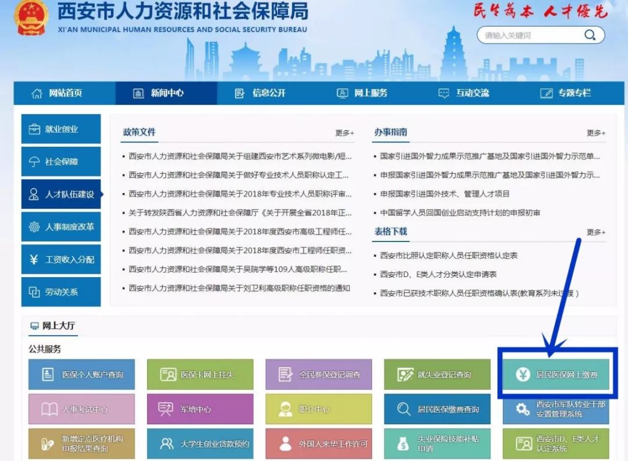Screen dimensions: 628x461
Task: Open the 专题专栏 tab
Action: point(573,93)
